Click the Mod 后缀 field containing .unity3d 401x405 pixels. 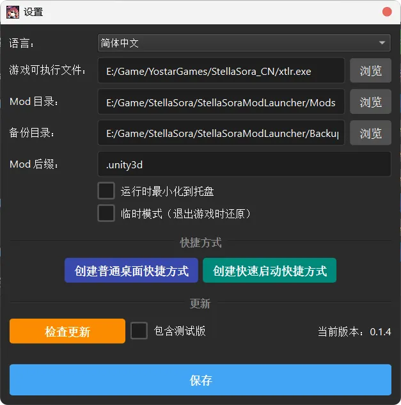[244, 164]
